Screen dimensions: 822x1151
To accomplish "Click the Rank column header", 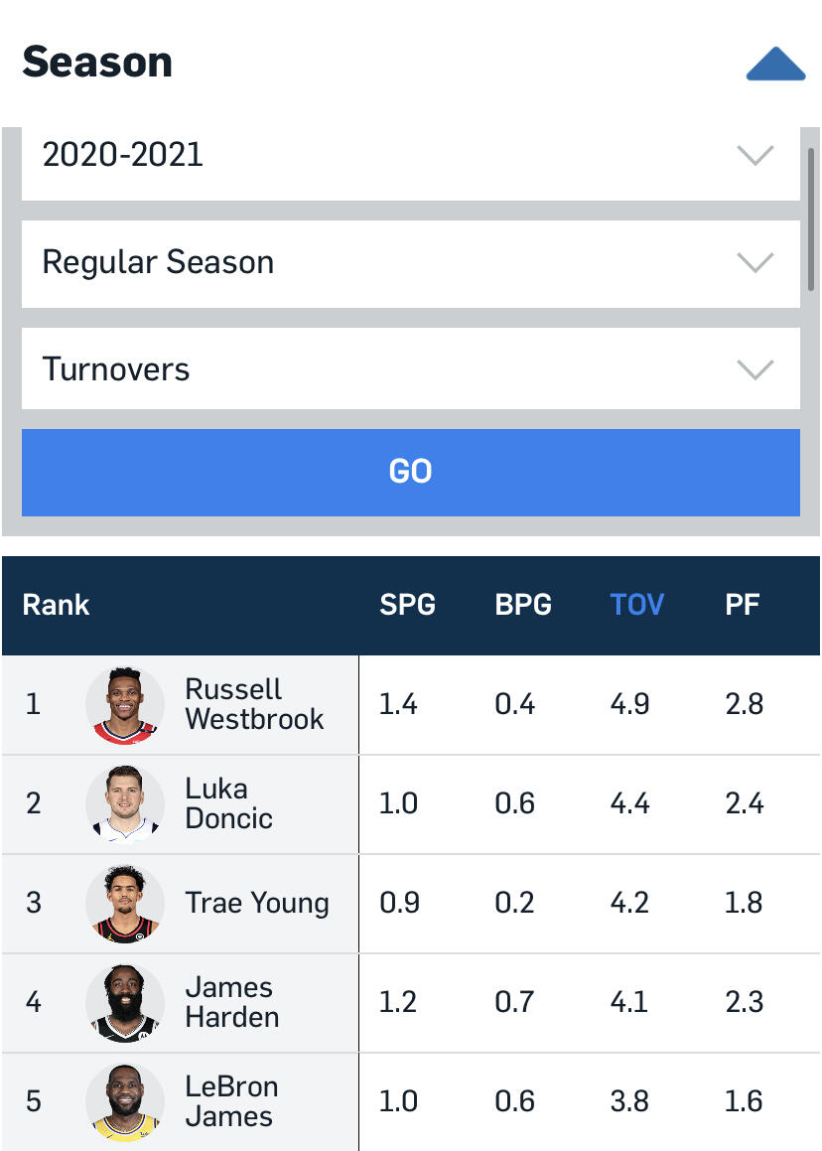I will click(x=57, y=605).
